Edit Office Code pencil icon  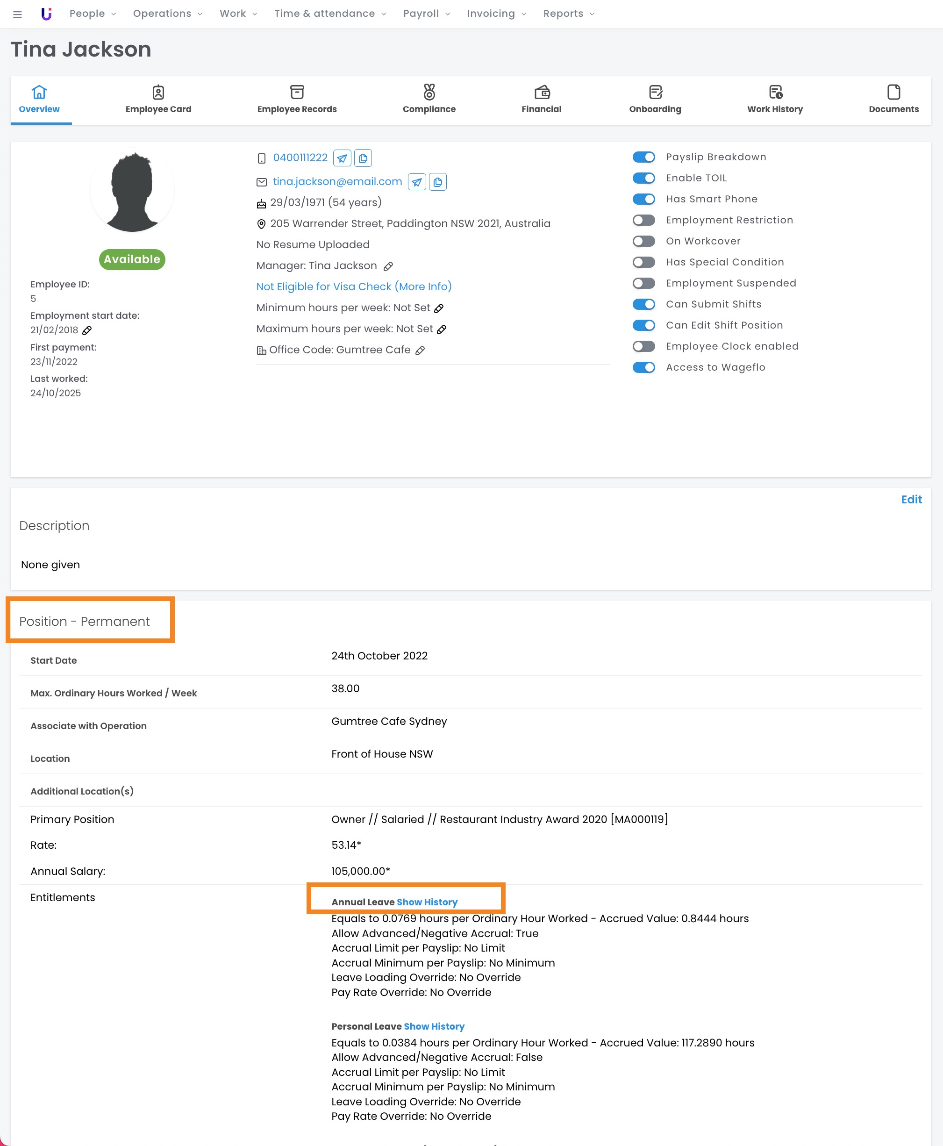[x=420, y=351]
